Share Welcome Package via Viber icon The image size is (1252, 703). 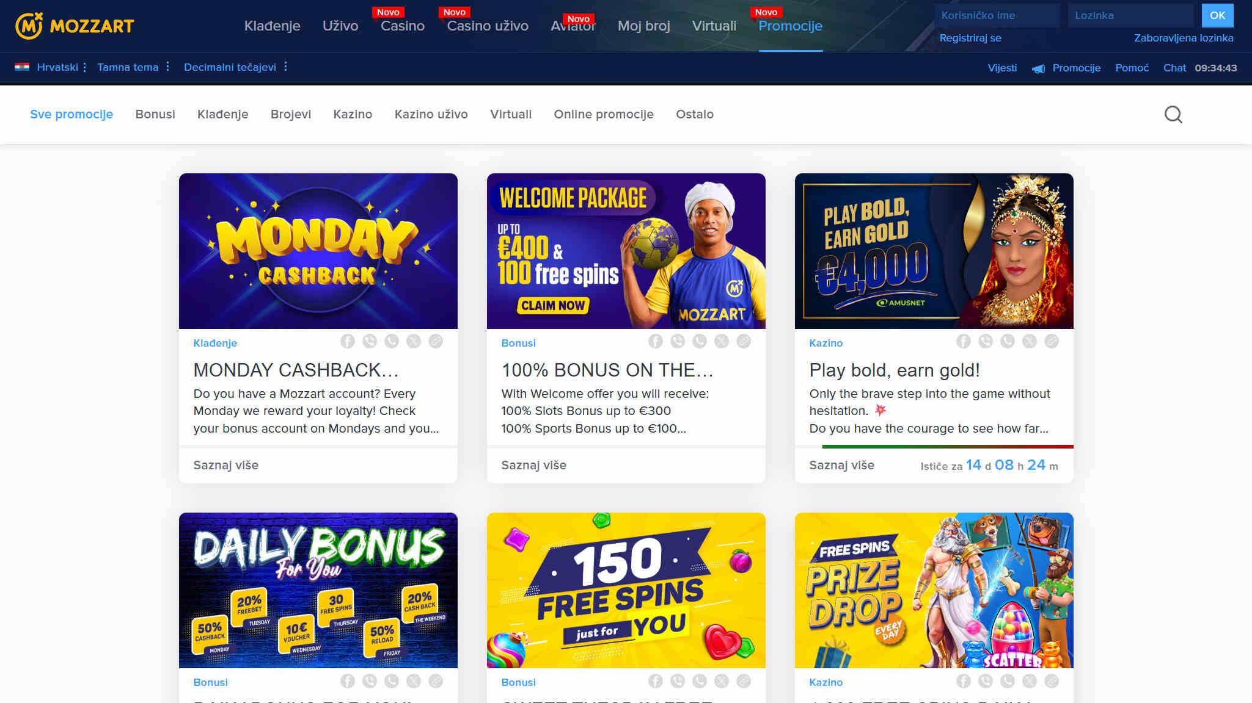[677, 342]
